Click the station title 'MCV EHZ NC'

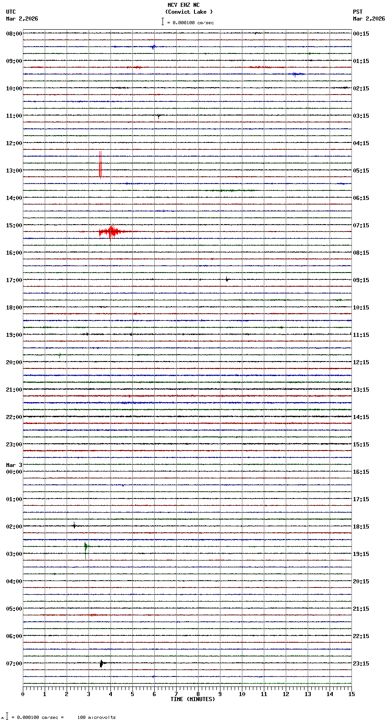click(184, 5)
